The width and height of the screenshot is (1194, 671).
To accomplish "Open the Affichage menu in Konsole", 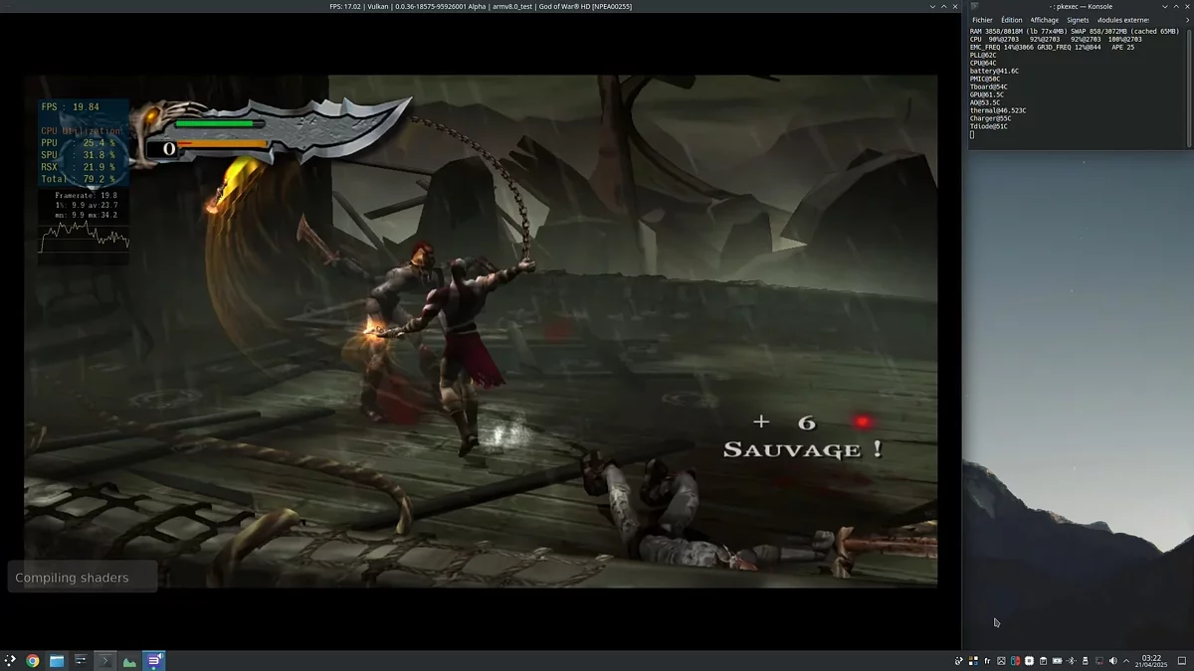I will click(1045, 20).
